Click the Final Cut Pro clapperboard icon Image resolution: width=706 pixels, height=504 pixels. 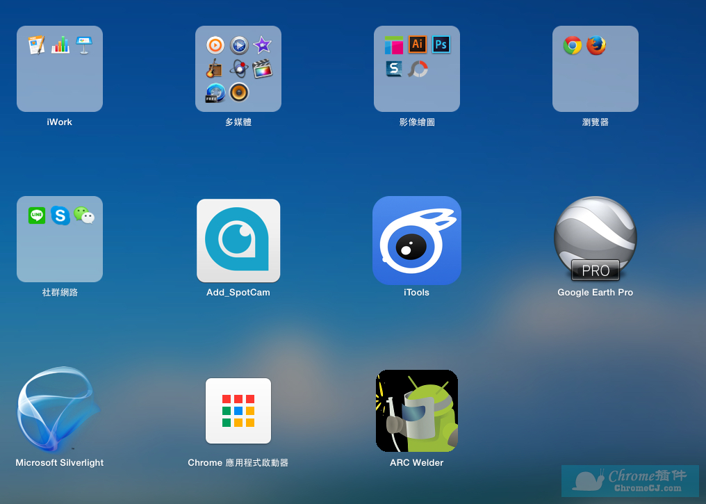(262, 69)
